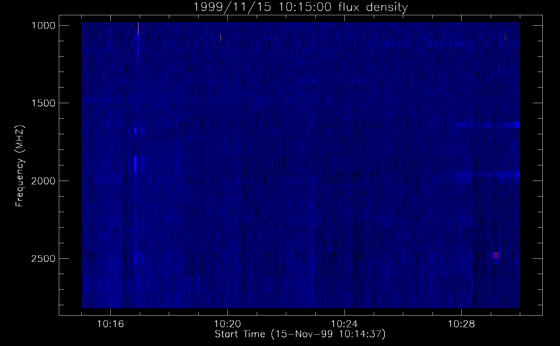Click the red burst spot near 2500 MHz
The image size is (560, 346).
tap(496, 256)
